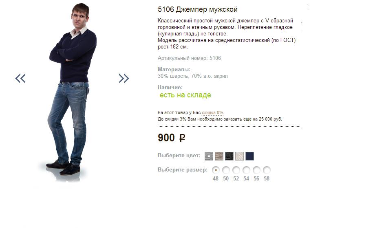The image size is (384, 244).
Task: Choose the black color swatch
Action: 229,156
